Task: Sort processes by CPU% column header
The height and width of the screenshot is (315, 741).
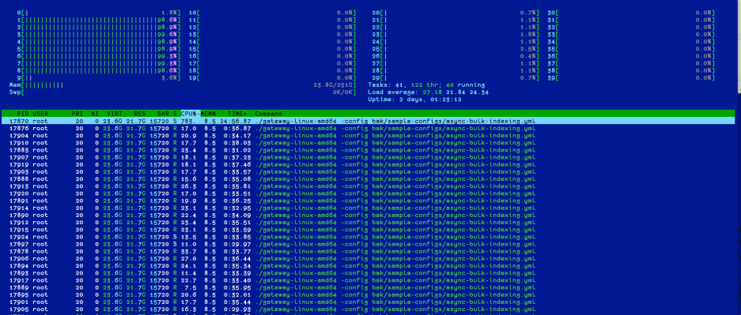Action: [x=191, y=114]
